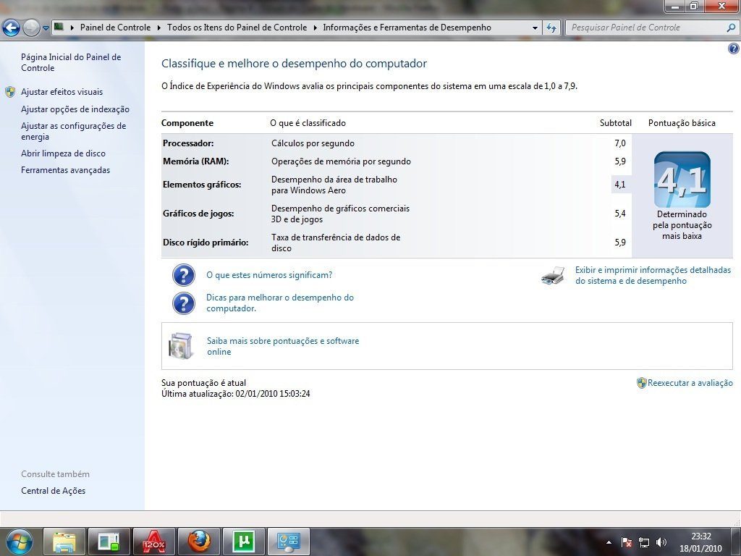This screenshot has width=741, height=556.
Task: Go back with the Back arrow button
Action: coord(11,28)
